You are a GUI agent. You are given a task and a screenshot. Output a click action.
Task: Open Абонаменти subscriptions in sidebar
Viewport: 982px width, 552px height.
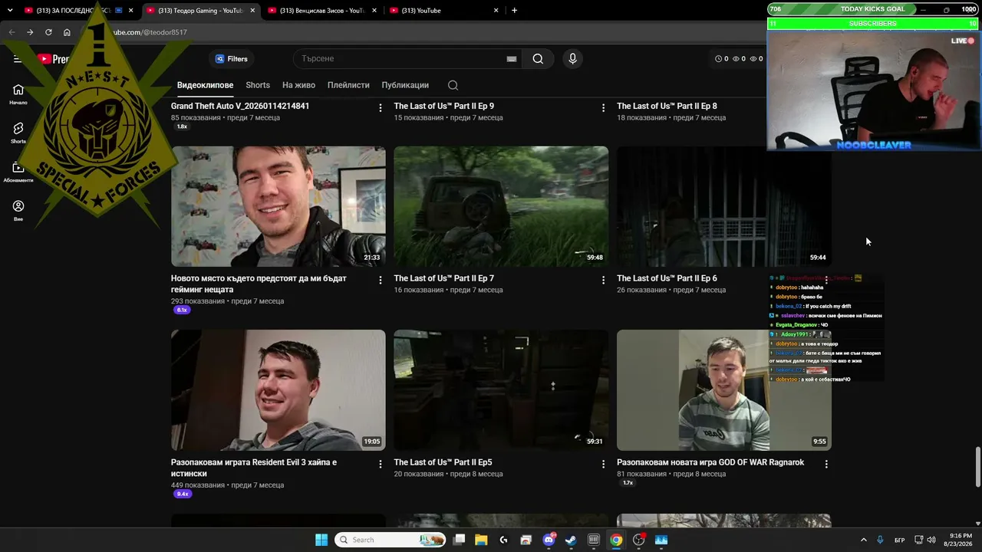point(18,172)
